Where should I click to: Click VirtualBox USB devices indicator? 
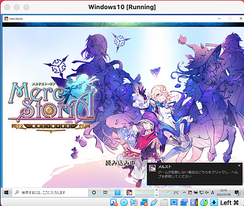click(154, 202)
